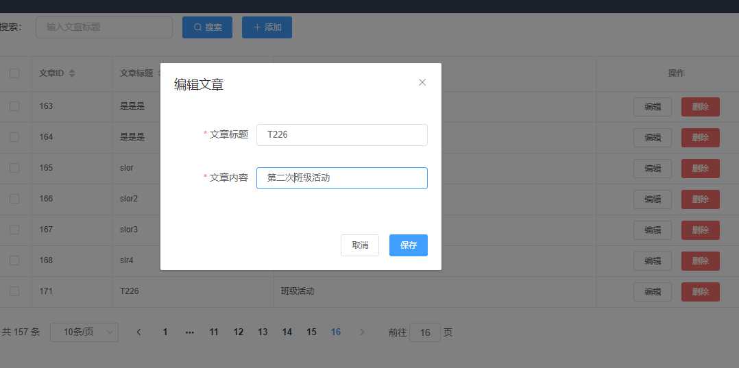Click the article title search input
The height and width of the screenshot is (368, 739).
pyautogui.click(x=104, y=27)
